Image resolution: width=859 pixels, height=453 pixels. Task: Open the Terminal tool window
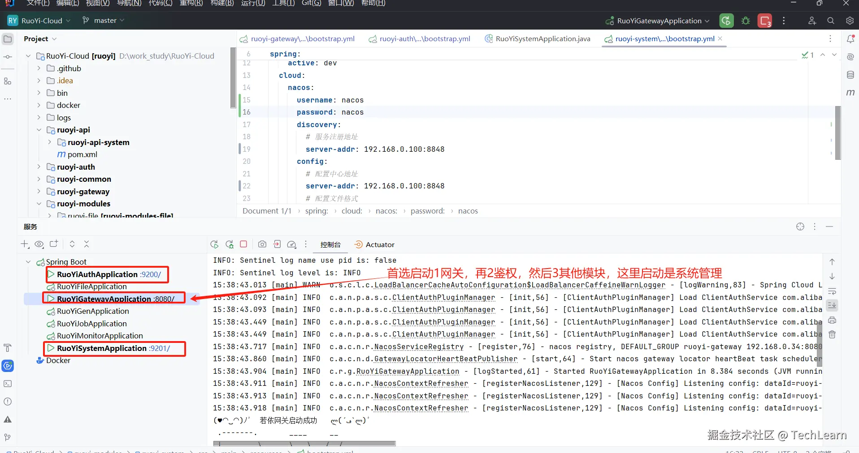click(x=8, y=384)
